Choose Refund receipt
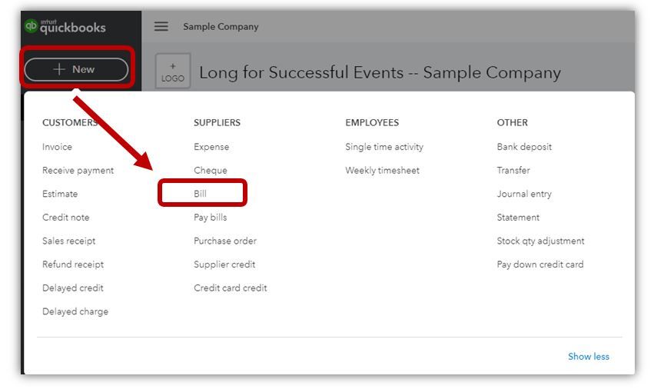Viewport: 654px width, 389px height. pyautogui.click(x=73, y=264)
